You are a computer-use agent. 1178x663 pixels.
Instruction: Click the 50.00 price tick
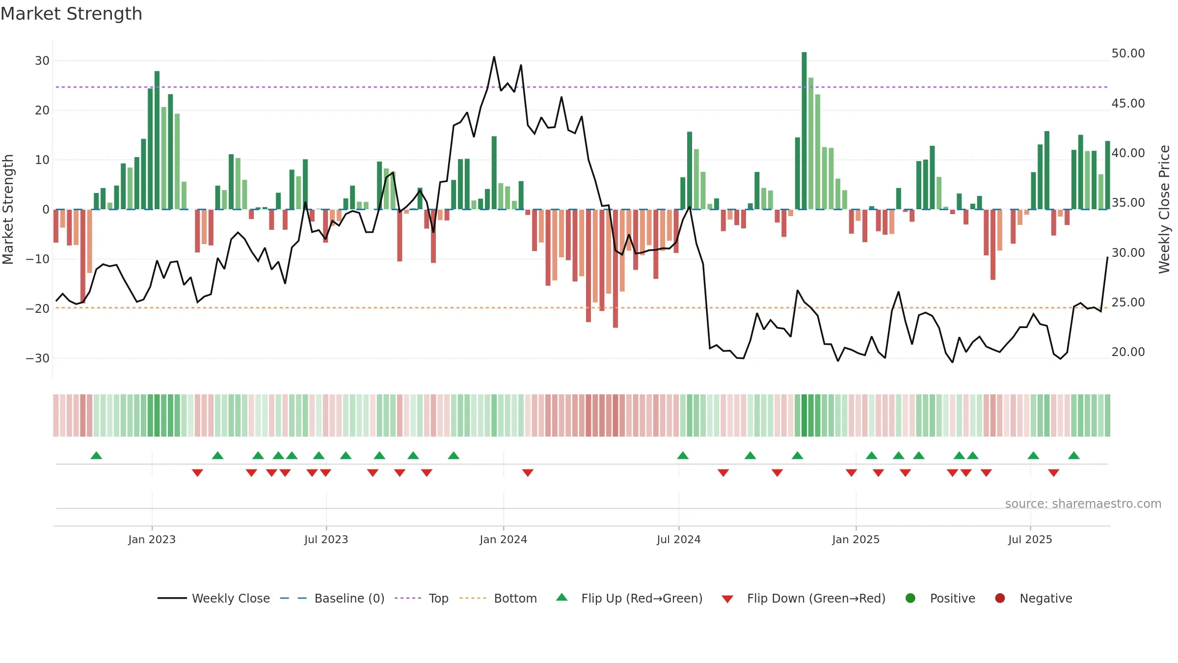pyautogui.click(x=1128, y=54)
